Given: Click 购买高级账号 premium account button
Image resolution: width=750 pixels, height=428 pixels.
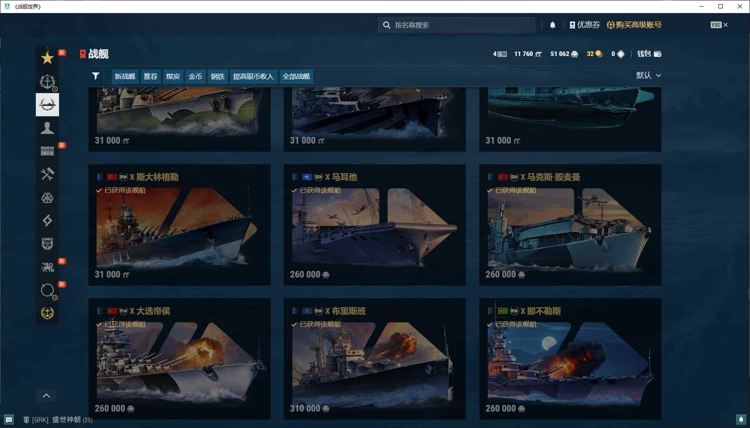Looking at the screenshot, I should click(634, 25).
